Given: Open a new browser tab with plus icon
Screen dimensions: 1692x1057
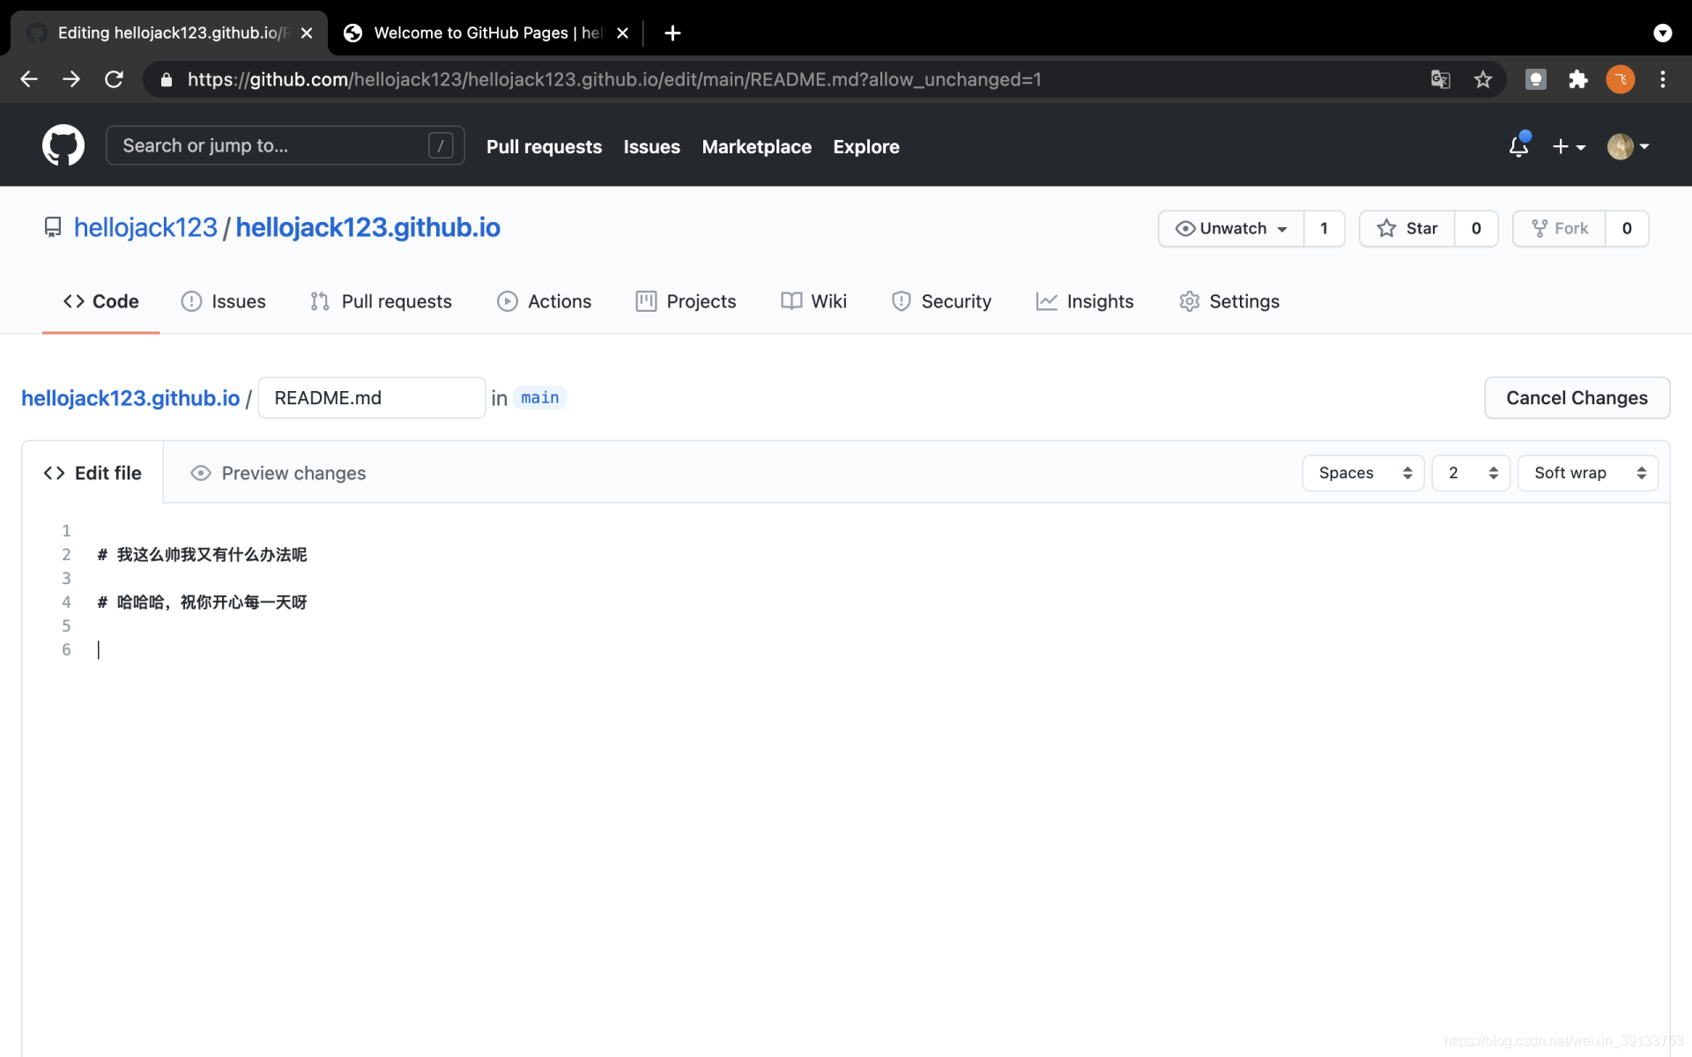Looking at the screenshot, I should (x=672, y=33).
